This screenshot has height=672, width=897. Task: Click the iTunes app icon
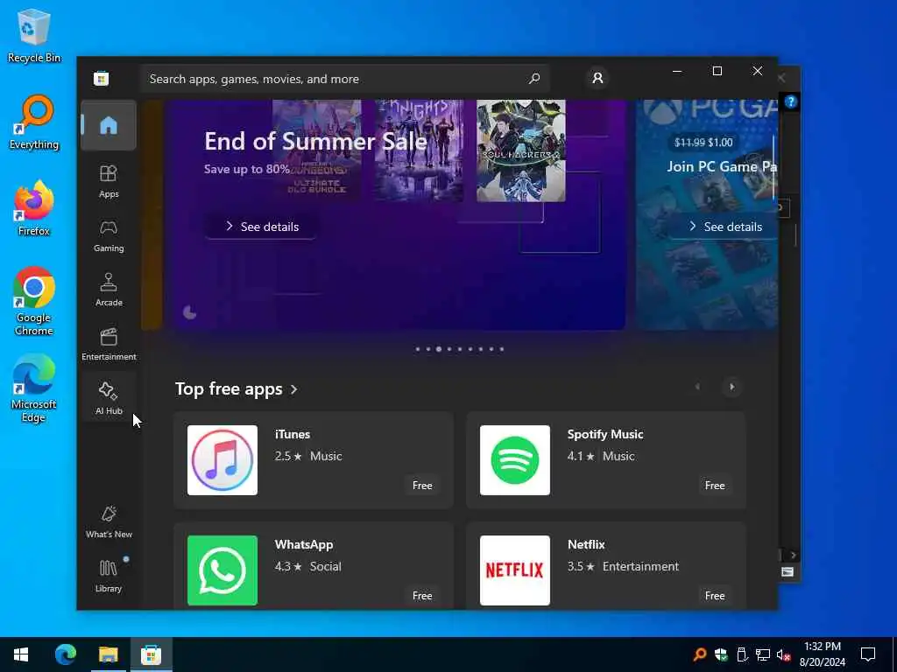222,460
